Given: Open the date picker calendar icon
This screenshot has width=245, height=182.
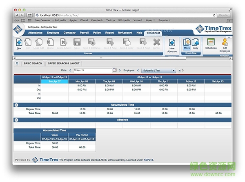Looking at the screenshot, I should click(115, 70).
